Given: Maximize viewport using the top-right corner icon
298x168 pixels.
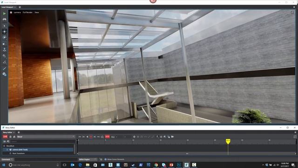Looking at the screenshot, I should click(x=292, y=13).
